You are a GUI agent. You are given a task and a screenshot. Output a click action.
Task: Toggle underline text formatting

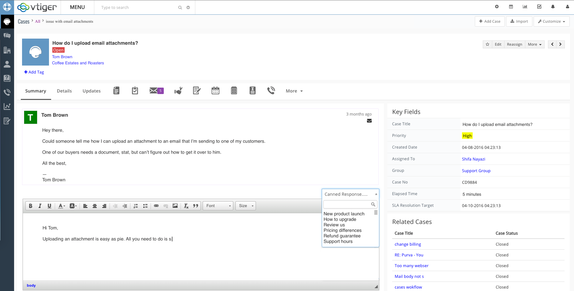[x=49, y=206]
